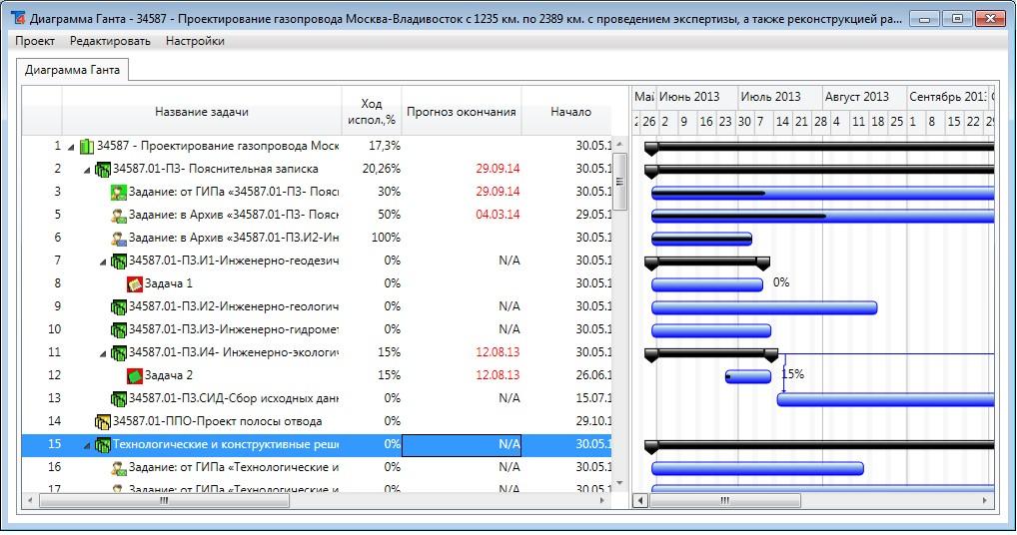Collapse the root 34587 project tree node
Image resolution: width=1017 pixels, height=535 pixels.
point(71,148)
